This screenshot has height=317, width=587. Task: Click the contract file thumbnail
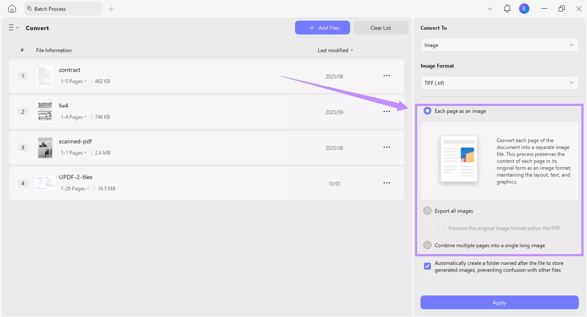pos(45,75)
